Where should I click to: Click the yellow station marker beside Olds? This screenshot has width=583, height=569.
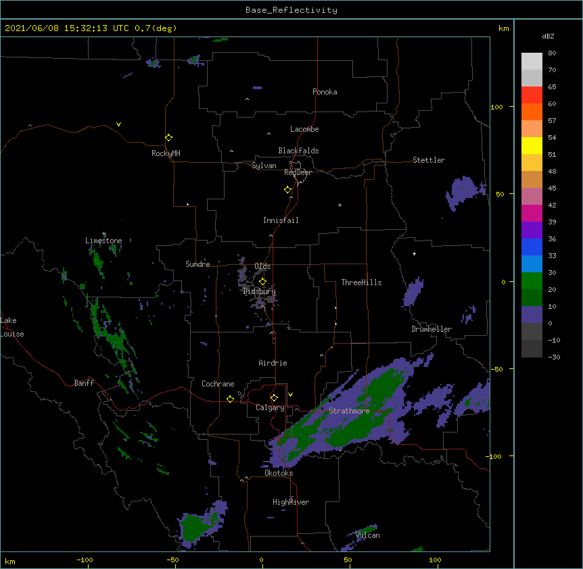[262, 281]
